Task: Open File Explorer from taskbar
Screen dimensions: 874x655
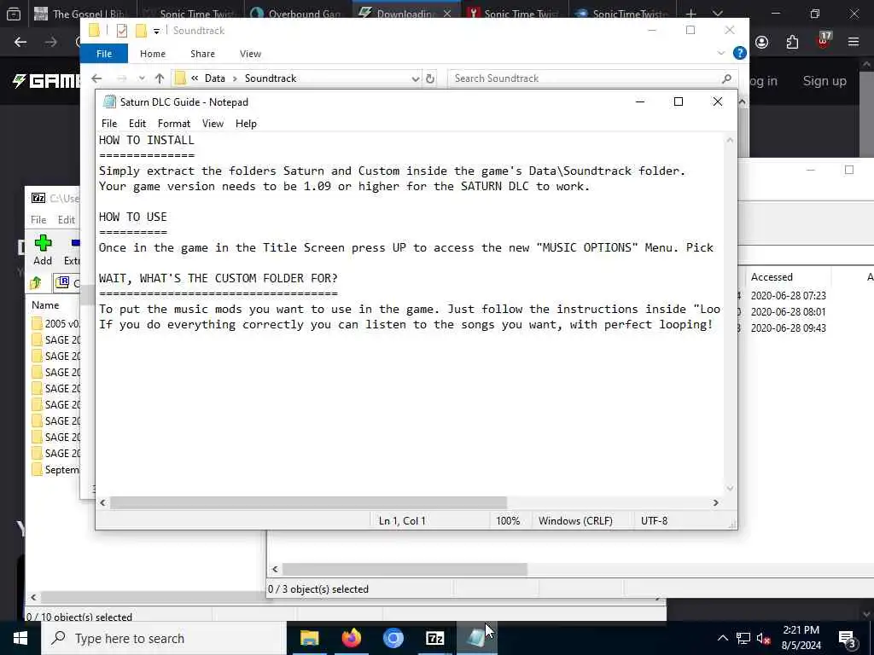Action: pos(309,638)
